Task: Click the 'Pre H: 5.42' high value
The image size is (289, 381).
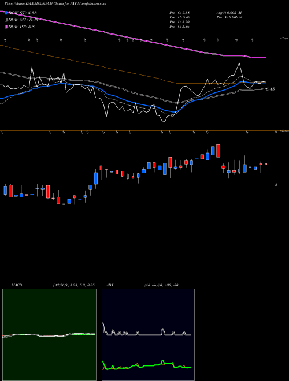Action: [180, 17]
